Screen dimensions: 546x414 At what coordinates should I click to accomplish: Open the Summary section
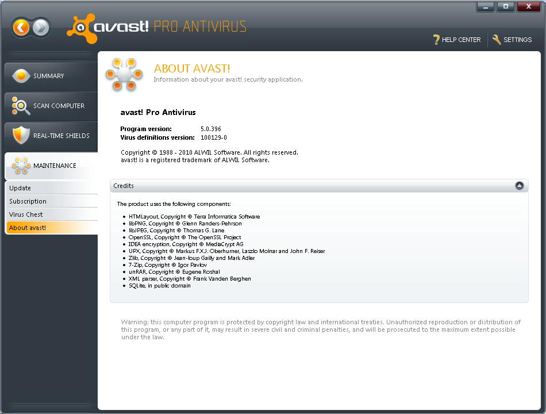click(51, 76)
